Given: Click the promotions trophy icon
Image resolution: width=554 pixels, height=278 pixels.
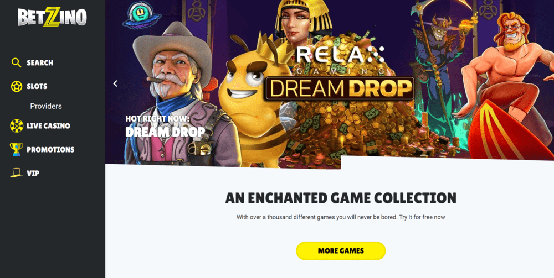Looking at the screenshot, I should coord(16,149).
